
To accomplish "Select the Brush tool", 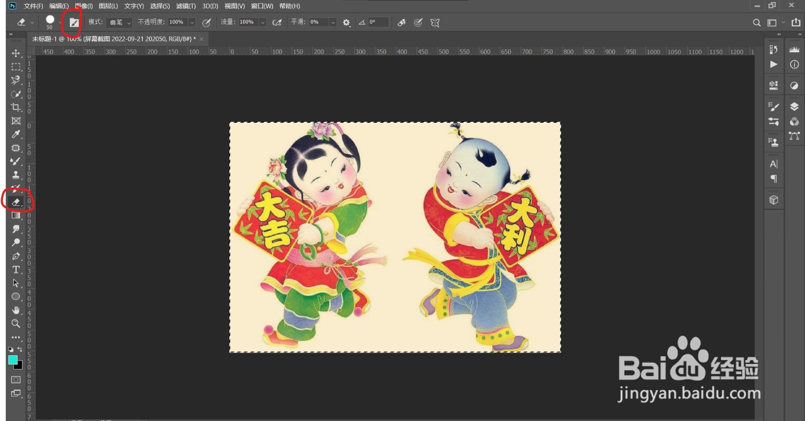I will [16, 161].
